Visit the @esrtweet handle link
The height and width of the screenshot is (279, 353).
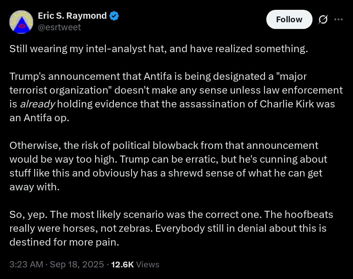point(60,27)
